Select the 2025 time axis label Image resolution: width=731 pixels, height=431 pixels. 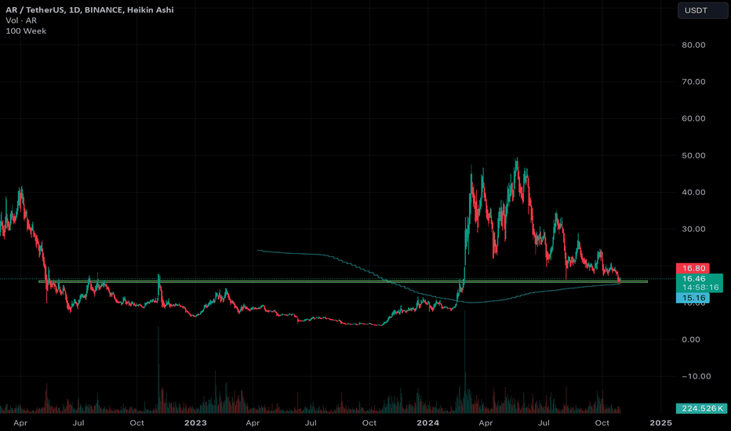pyautogui.click(x=660, y=423)
